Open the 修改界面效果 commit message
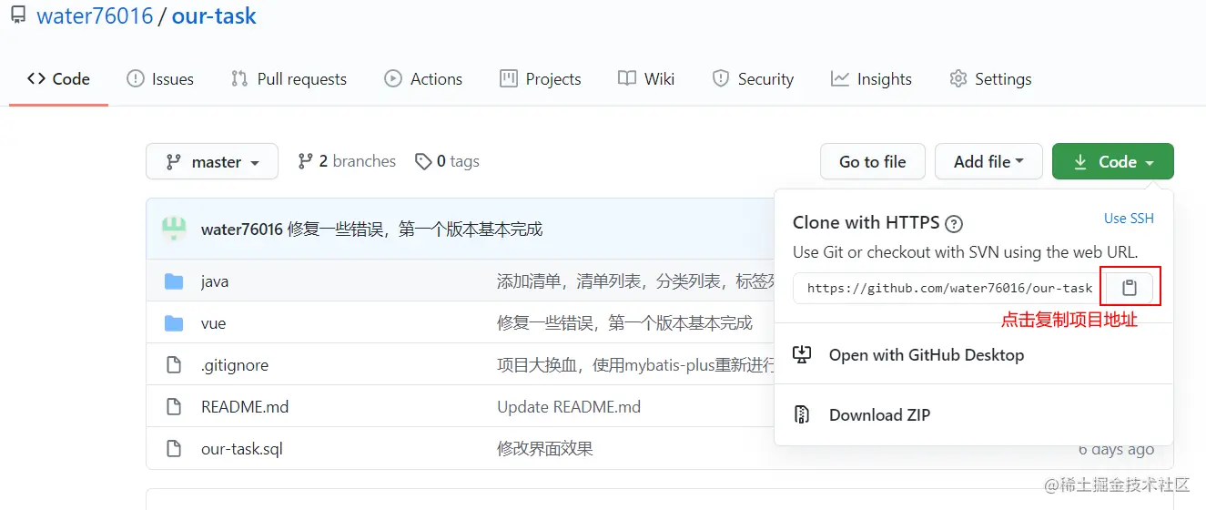1206x510 pixels. point(545,449)
